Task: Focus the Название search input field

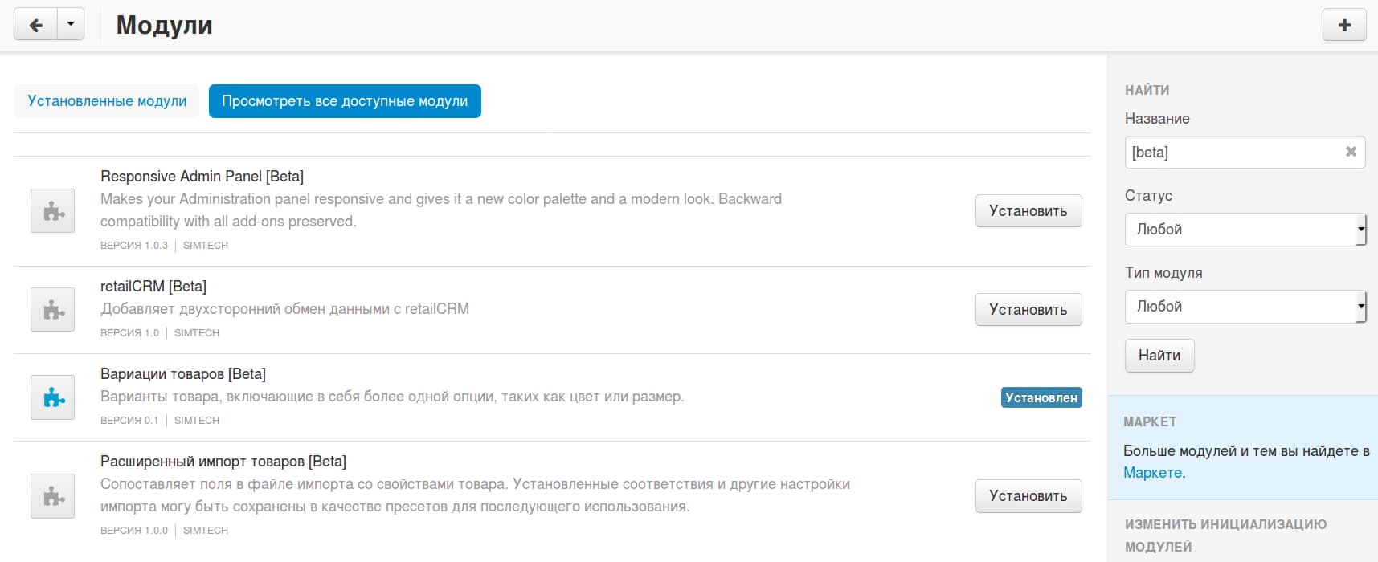Action: click(1233, 153)
